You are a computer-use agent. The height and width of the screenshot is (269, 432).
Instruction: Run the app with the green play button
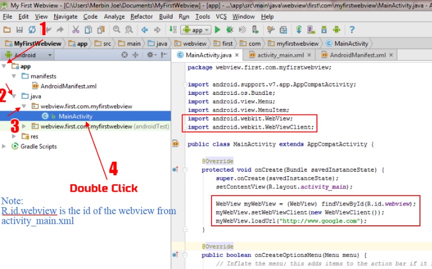pyautogui.click(x=218, y=30)
